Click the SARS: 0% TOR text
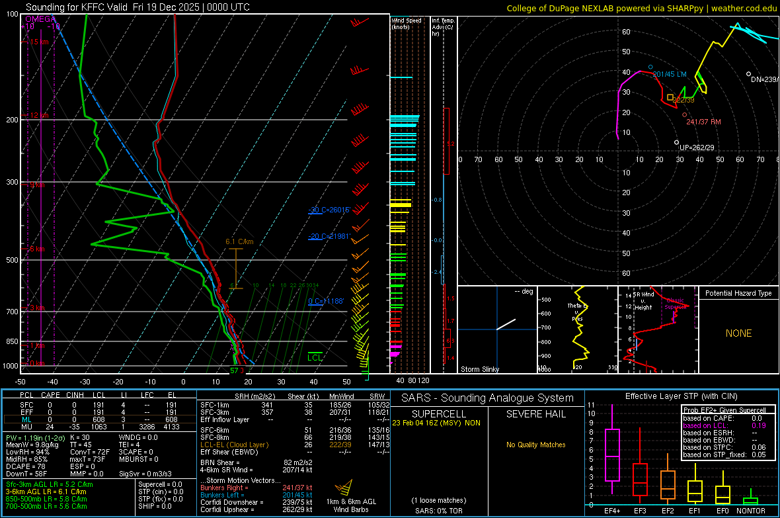 coord(439,511)
